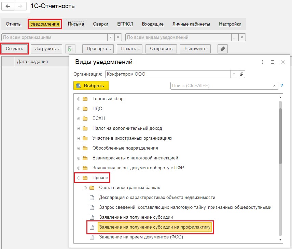The height and width of the screenshot is (249, 292).
Task: Open the Проверка dropdown button
Action: click(98, 49)
